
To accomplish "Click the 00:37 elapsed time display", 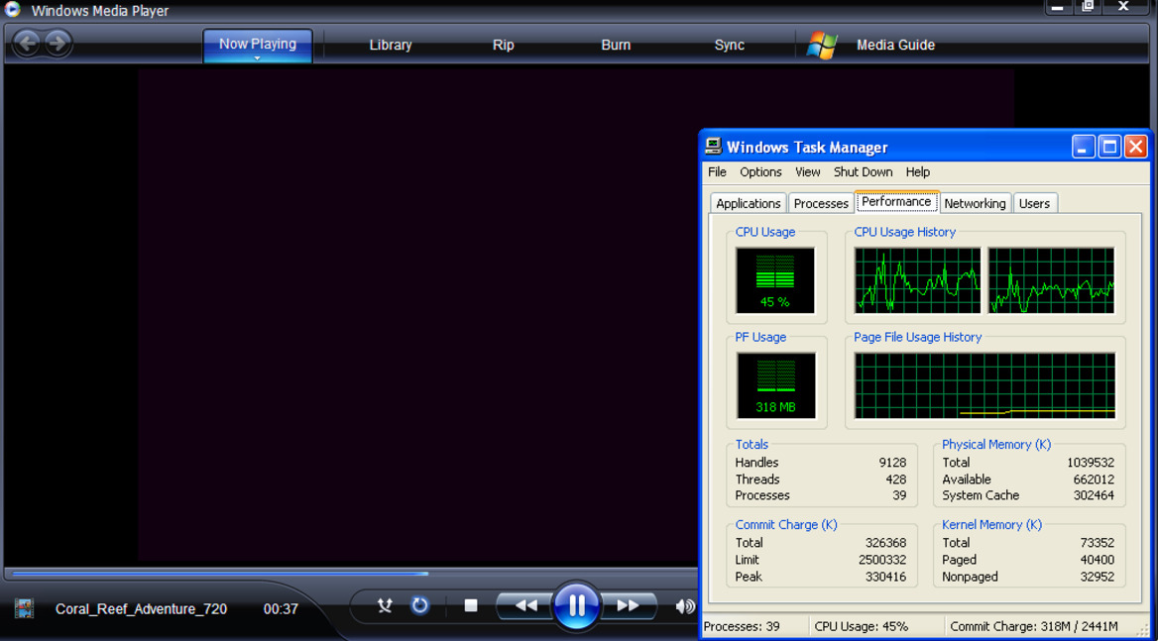I will 281,608.
